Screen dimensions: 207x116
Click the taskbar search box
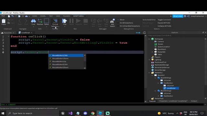[x=32, y=113]
